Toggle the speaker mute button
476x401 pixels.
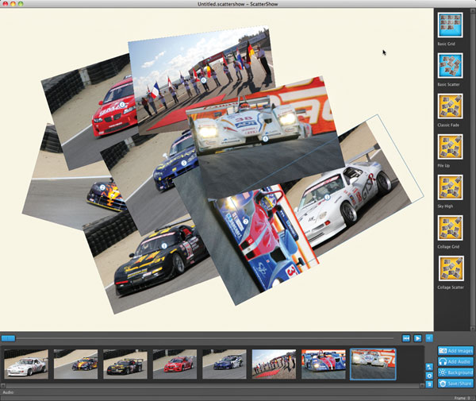coord(429,338)
